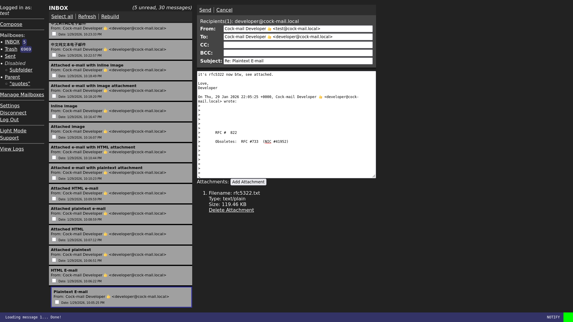Click NOTIFY in the status bar
This screenshot has height=322, width=573.
pos(554,317)
